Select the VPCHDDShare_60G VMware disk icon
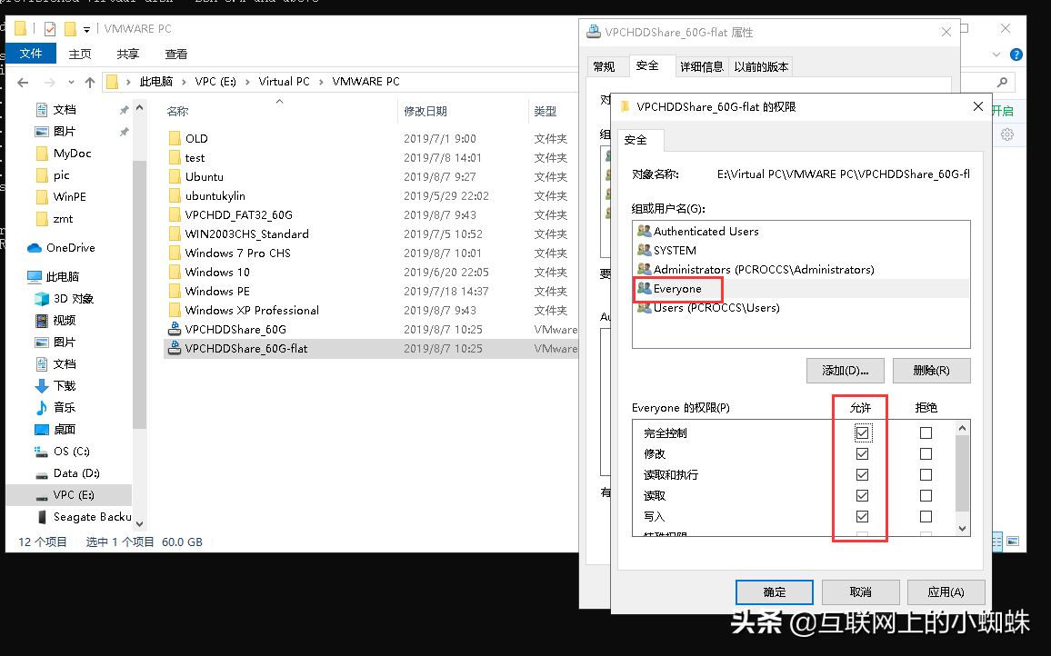Viewport: 1051px width, 656px height. pyautogui.click(x=175, y=329)
